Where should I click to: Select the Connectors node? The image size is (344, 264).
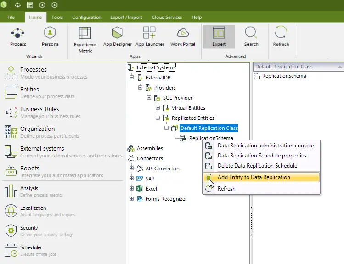coord(150,158)
